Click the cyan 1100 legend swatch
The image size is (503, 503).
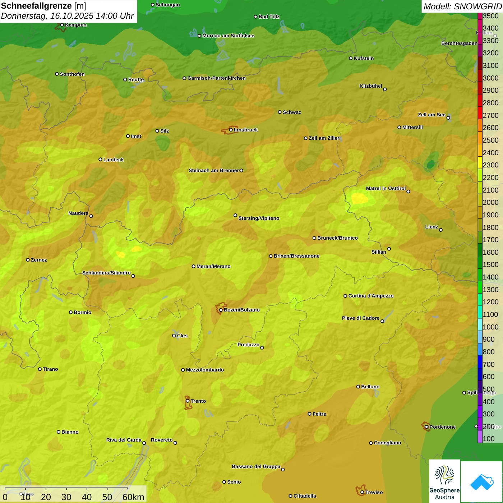click(480, 312)
